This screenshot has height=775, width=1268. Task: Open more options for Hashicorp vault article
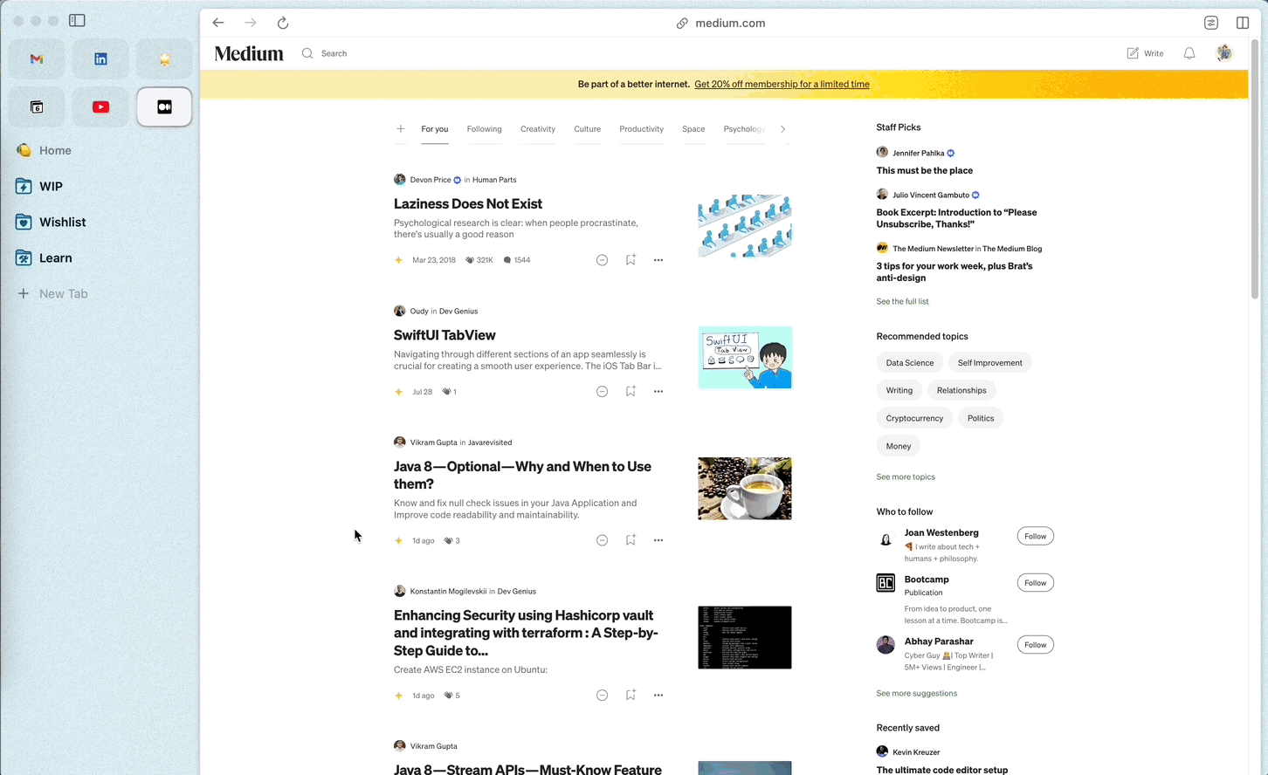pyautogui.click(x=658, y=696)
